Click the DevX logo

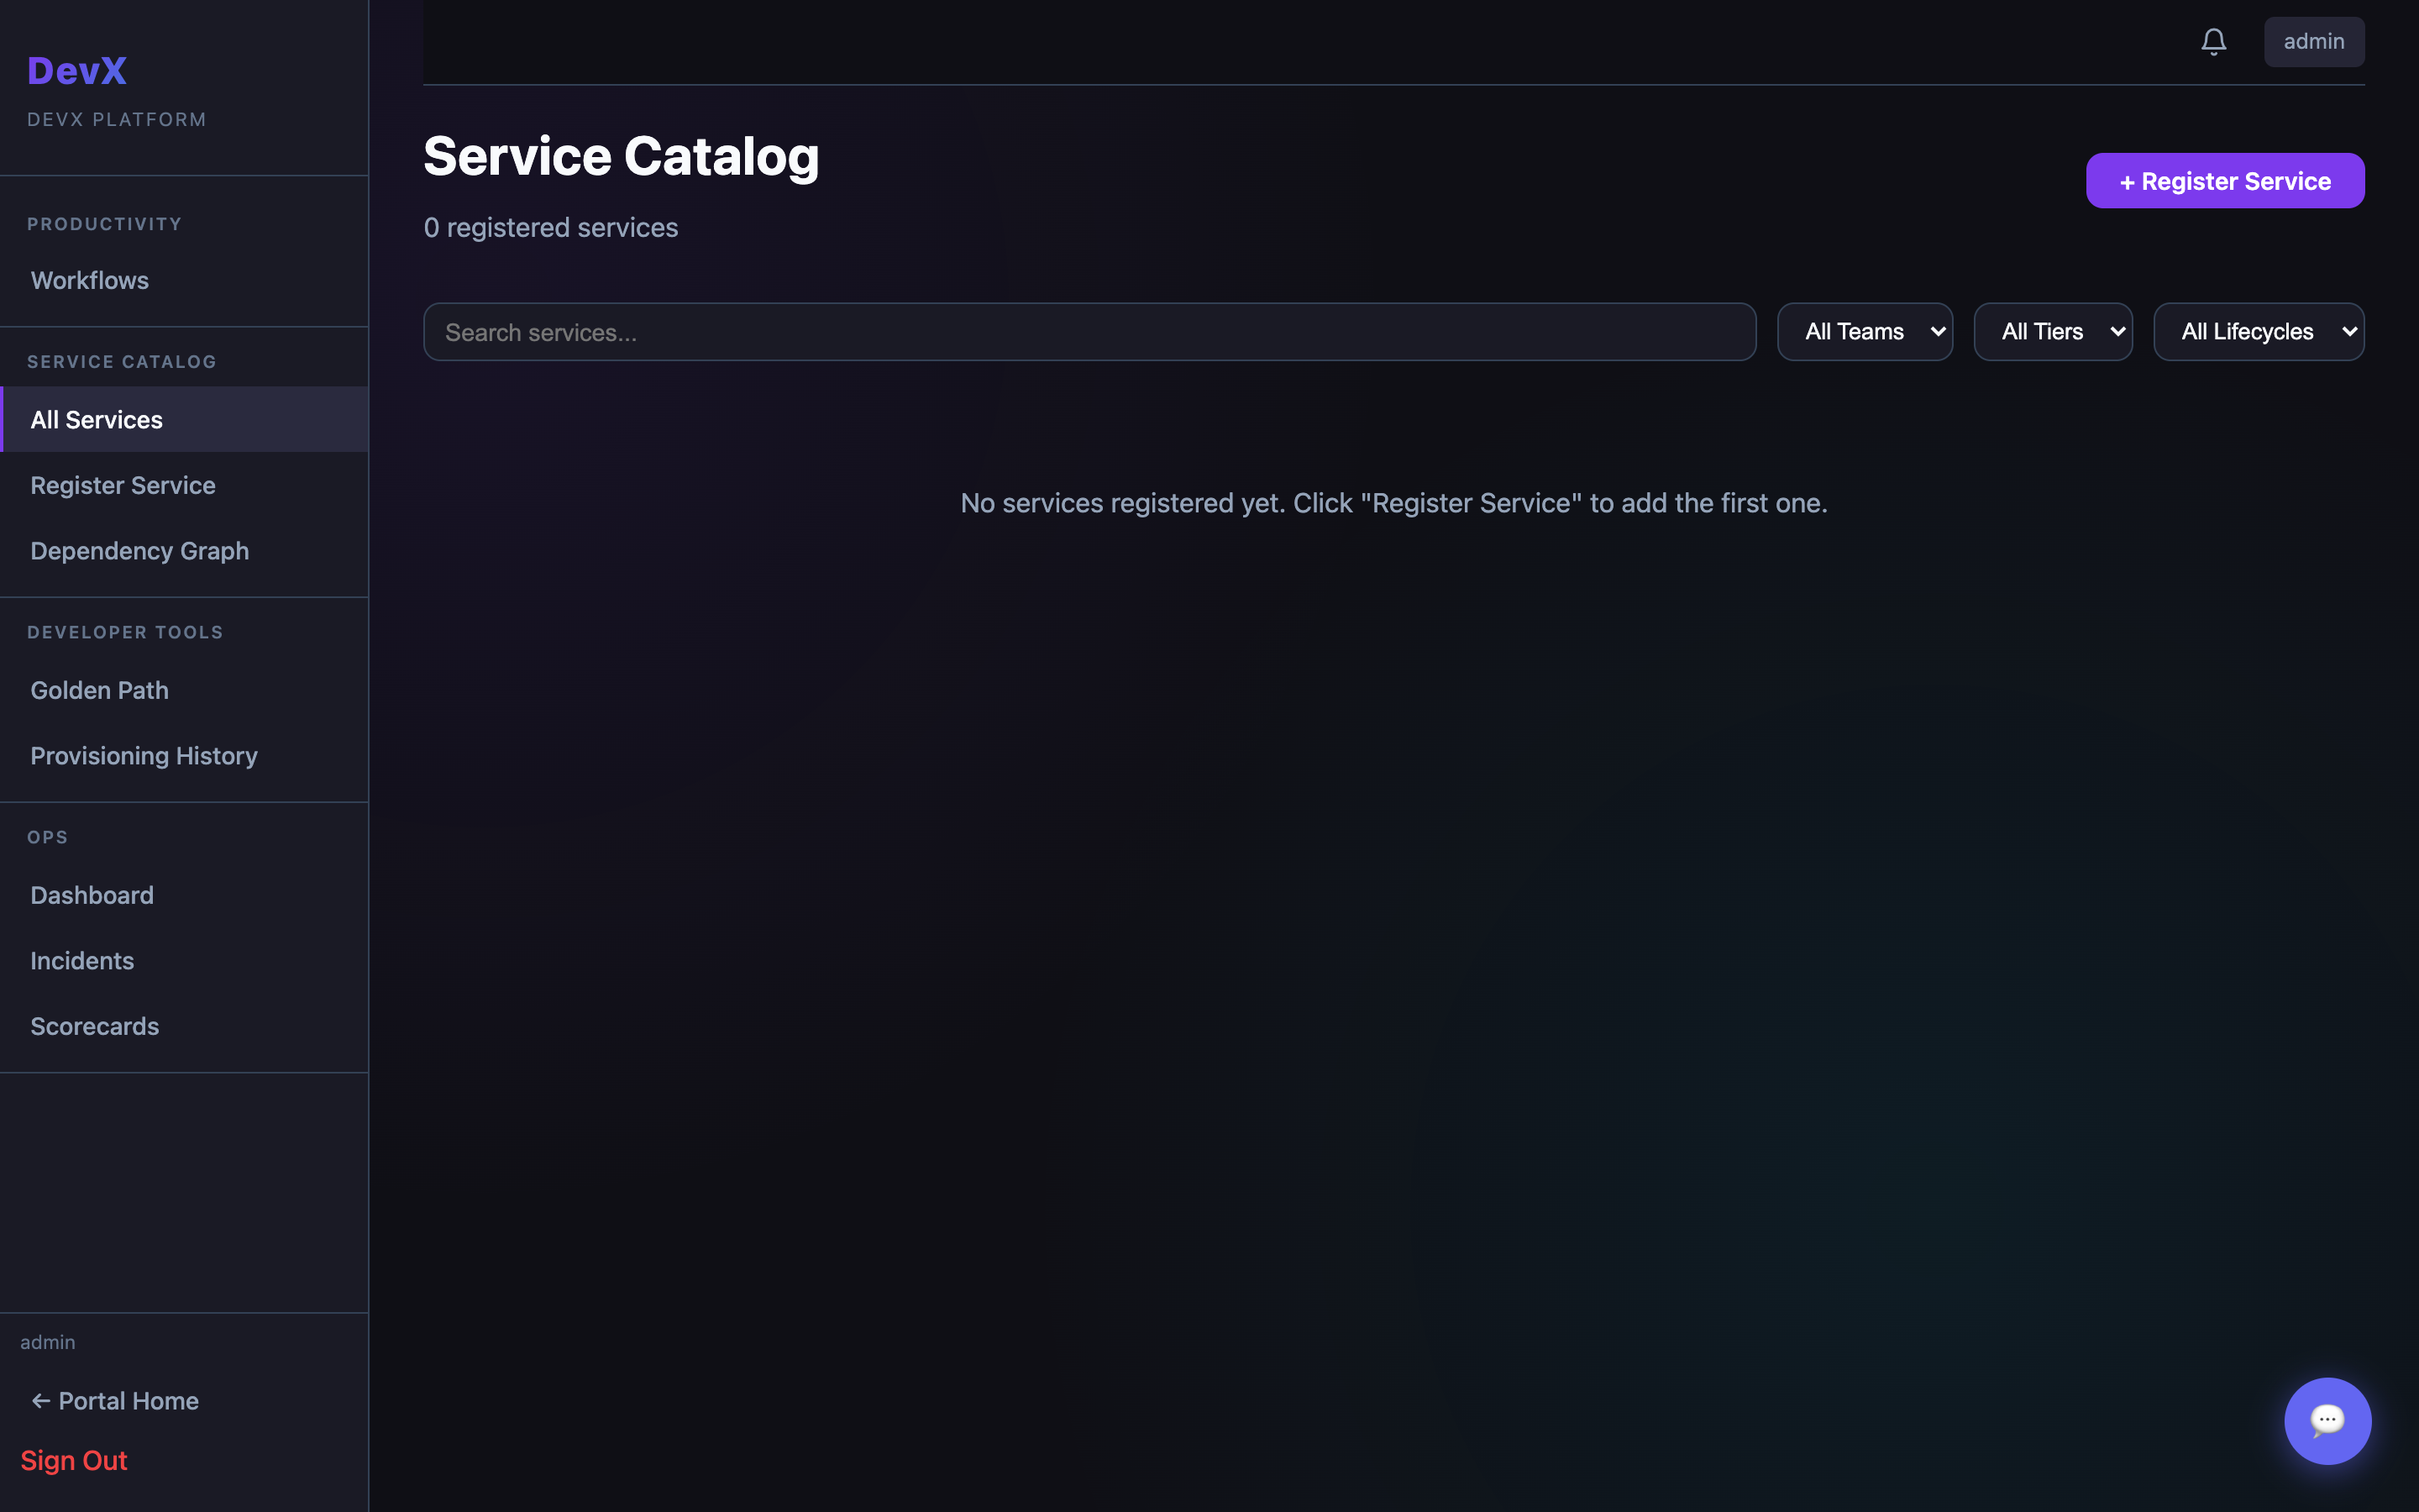pyautogui.click(x=76, y=70)
